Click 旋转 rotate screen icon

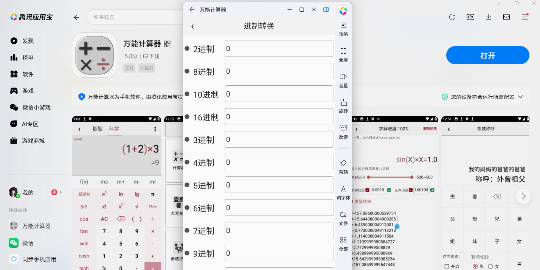[343, 102]
